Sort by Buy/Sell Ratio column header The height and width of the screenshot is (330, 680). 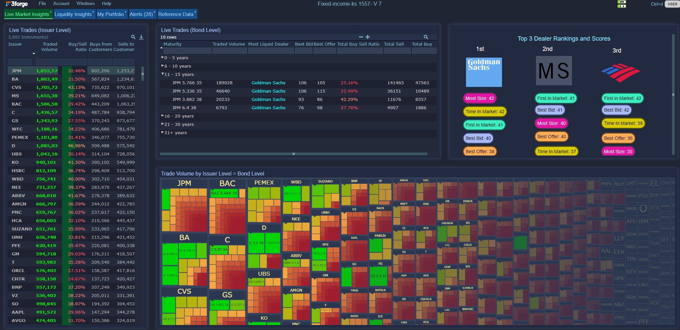(x=77, y=47)
